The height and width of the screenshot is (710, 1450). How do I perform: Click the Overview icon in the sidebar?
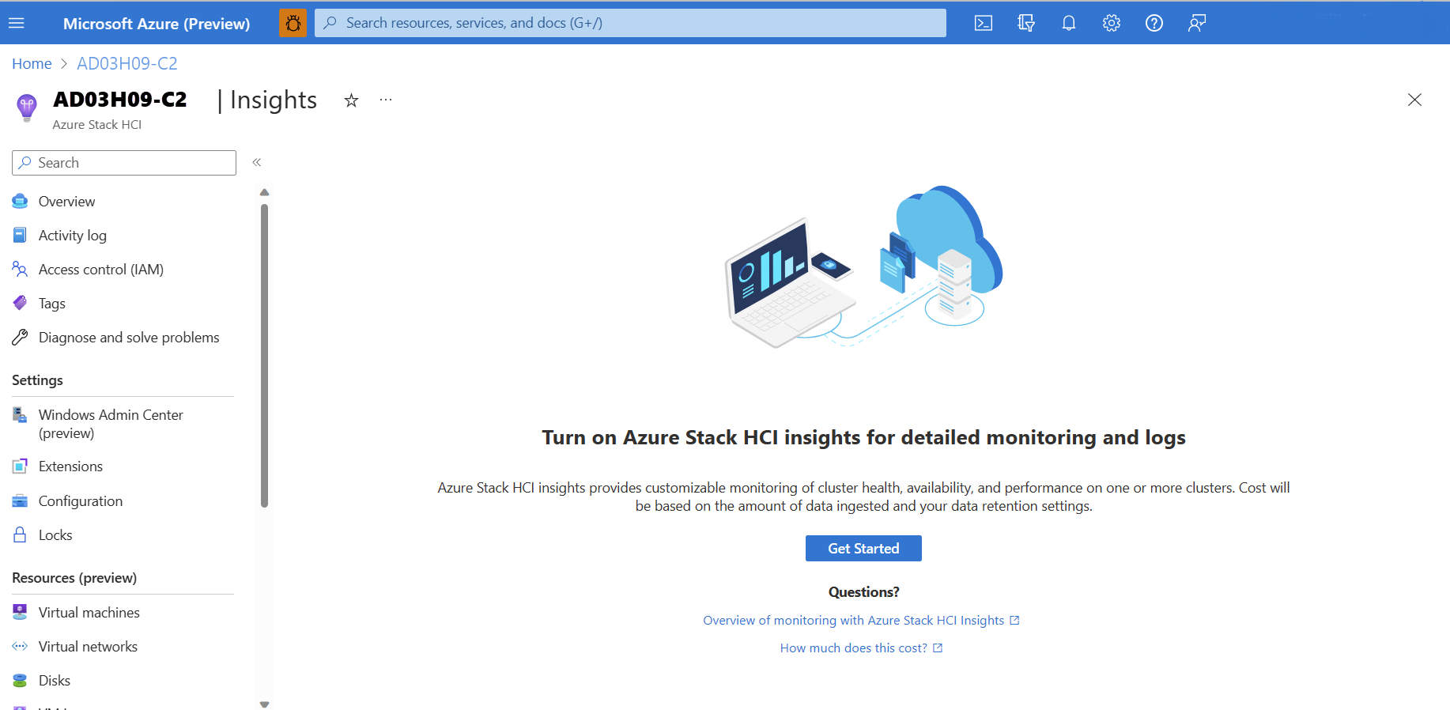point(20,201)
